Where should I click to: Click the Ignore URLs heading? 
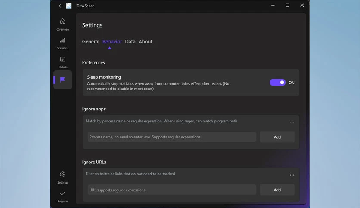[94, 162]
